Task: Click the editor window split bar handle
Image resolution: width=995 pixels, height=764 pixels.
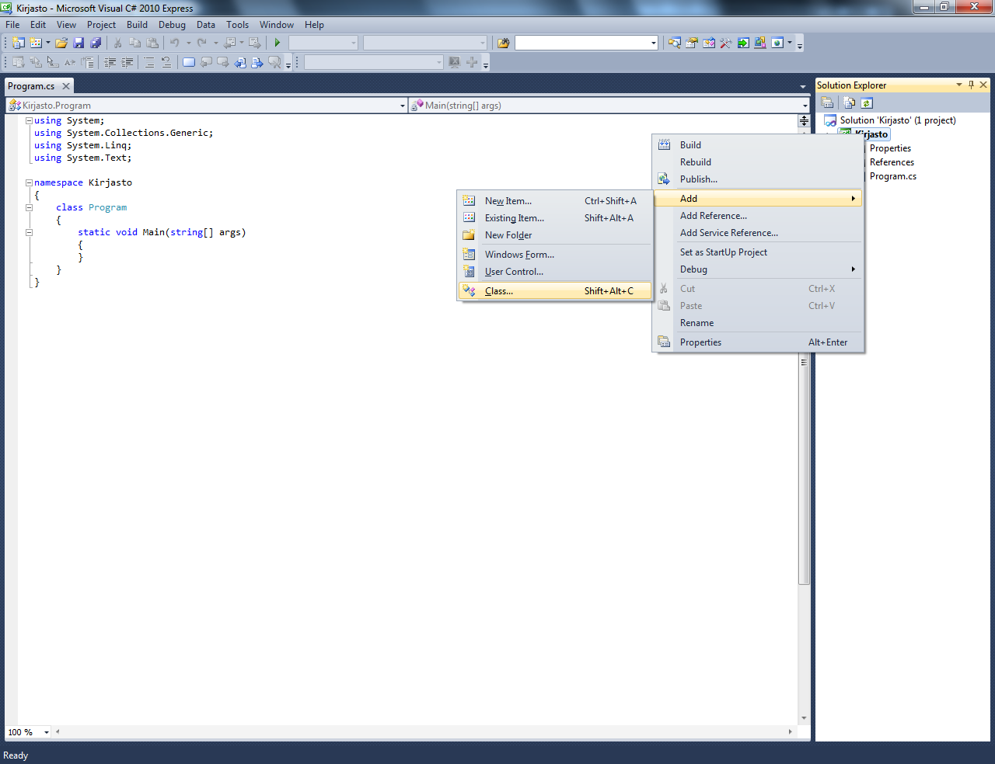Action: (804, 120)
